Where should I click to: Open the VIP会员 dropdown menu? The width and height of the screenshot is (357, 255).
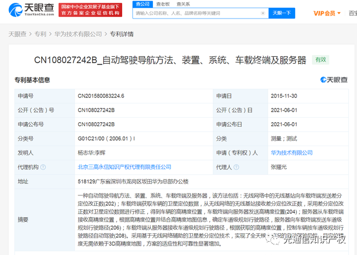tap(327, 13)
